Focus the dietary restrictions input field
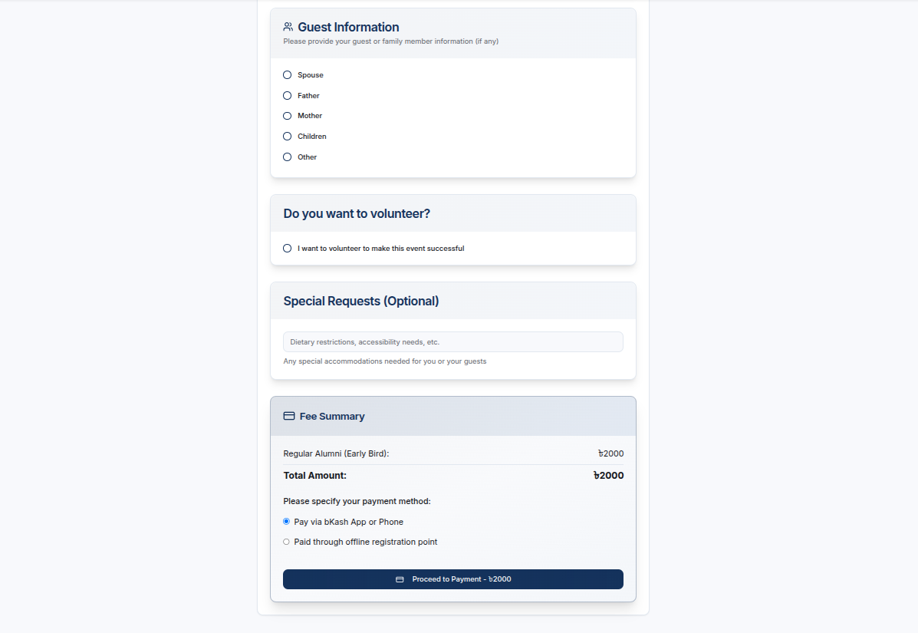Viewport: 918px width, 633px height. [x=453, y=342]
